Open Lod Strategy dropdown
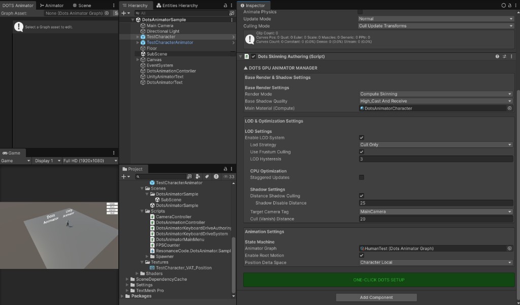 [436, 145]
